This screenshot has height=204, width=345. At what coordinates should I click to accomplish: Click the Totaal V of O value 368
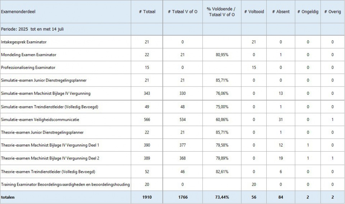point(183,158)
